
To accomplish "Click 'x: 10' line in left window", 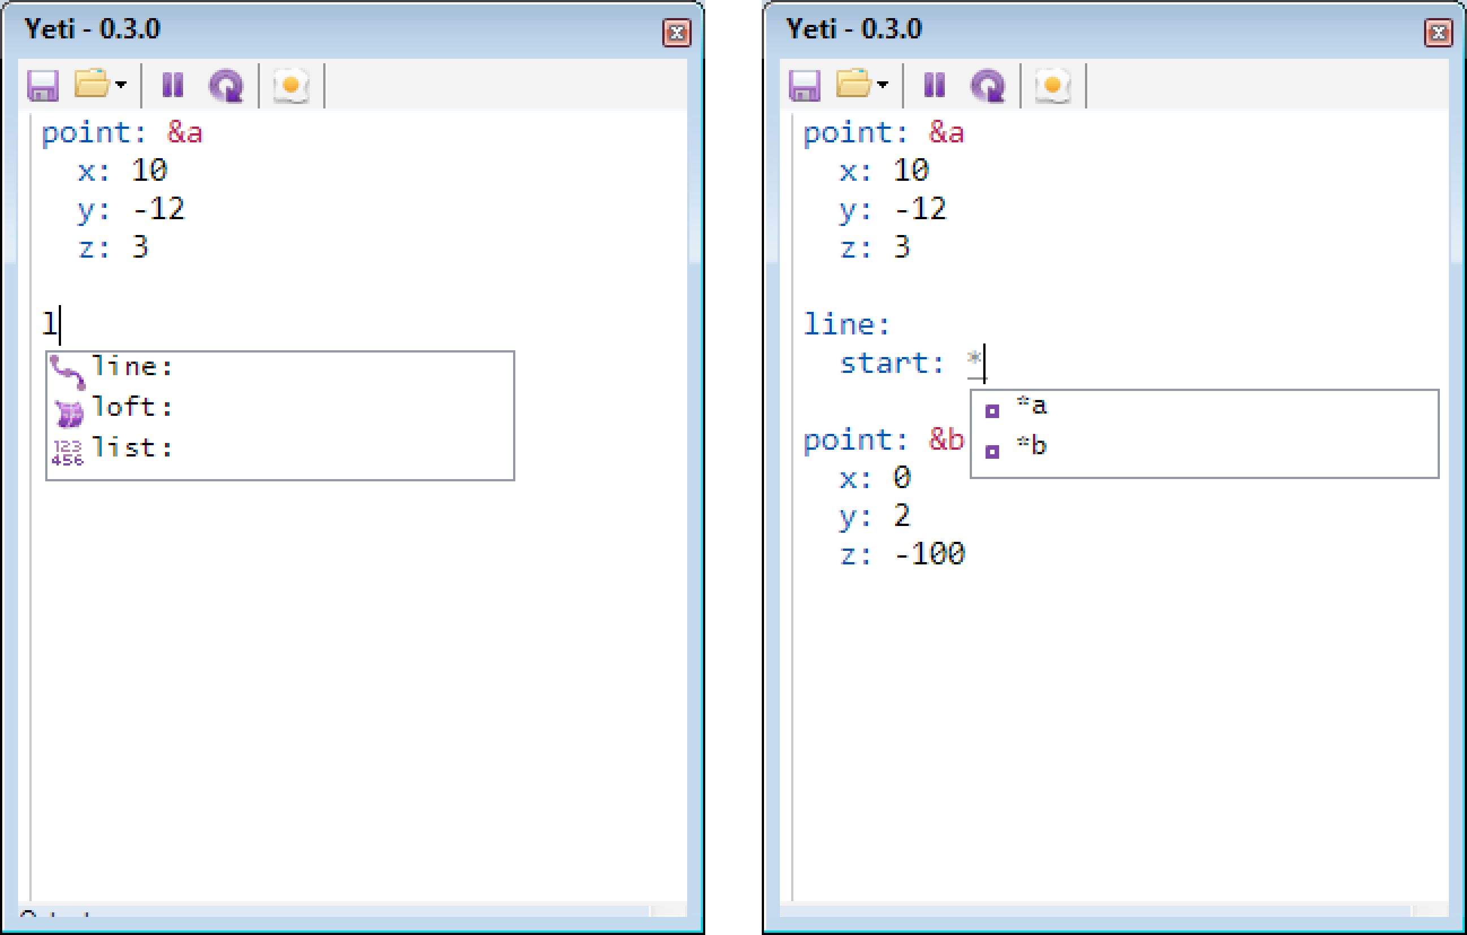I will [x=123, y=171].
